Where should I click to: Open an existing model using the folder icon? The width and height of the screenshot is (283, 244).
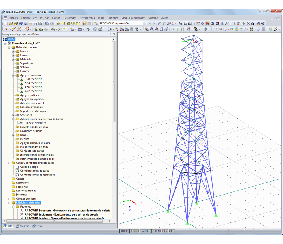11,23
